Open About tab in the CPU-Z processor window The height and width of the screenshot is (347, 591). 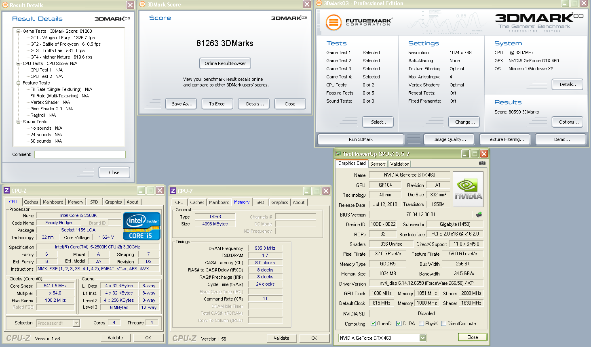coord(133,202)
